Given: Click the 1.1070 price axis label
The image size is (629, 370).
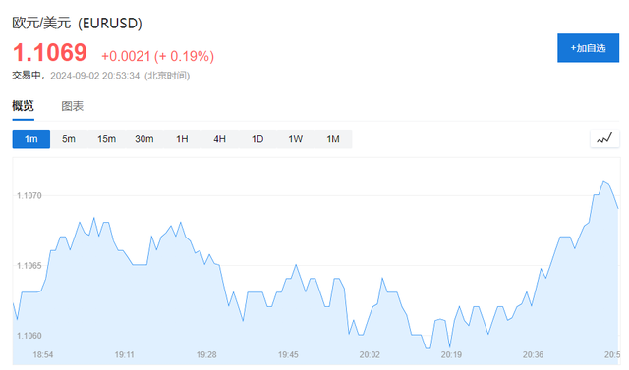Looking at the screenshot, I should click(29, 196).
